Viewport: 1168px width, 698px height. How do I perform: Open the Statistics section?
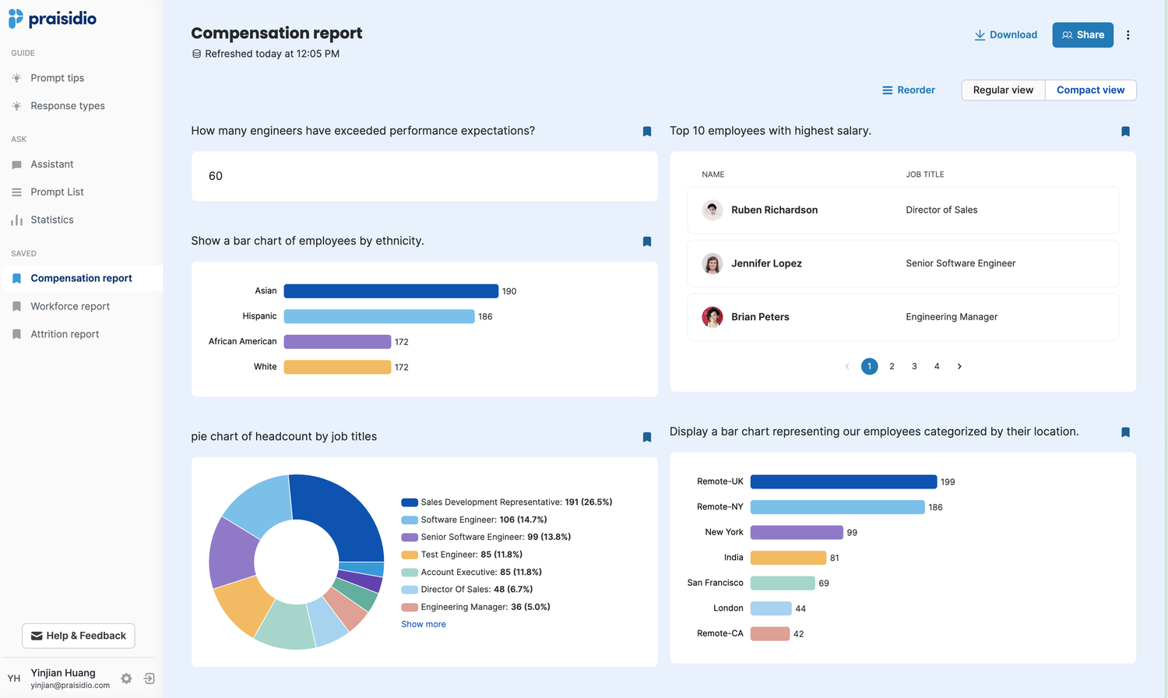(52, 220)
